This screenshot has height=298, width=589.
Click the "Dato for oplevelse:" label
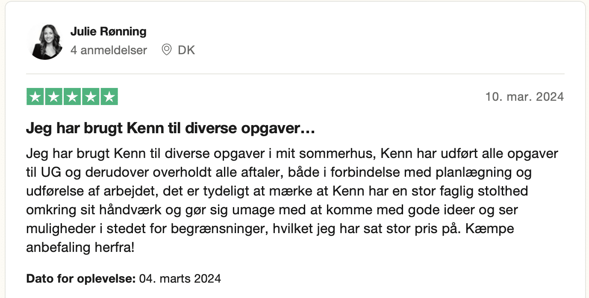81,279
